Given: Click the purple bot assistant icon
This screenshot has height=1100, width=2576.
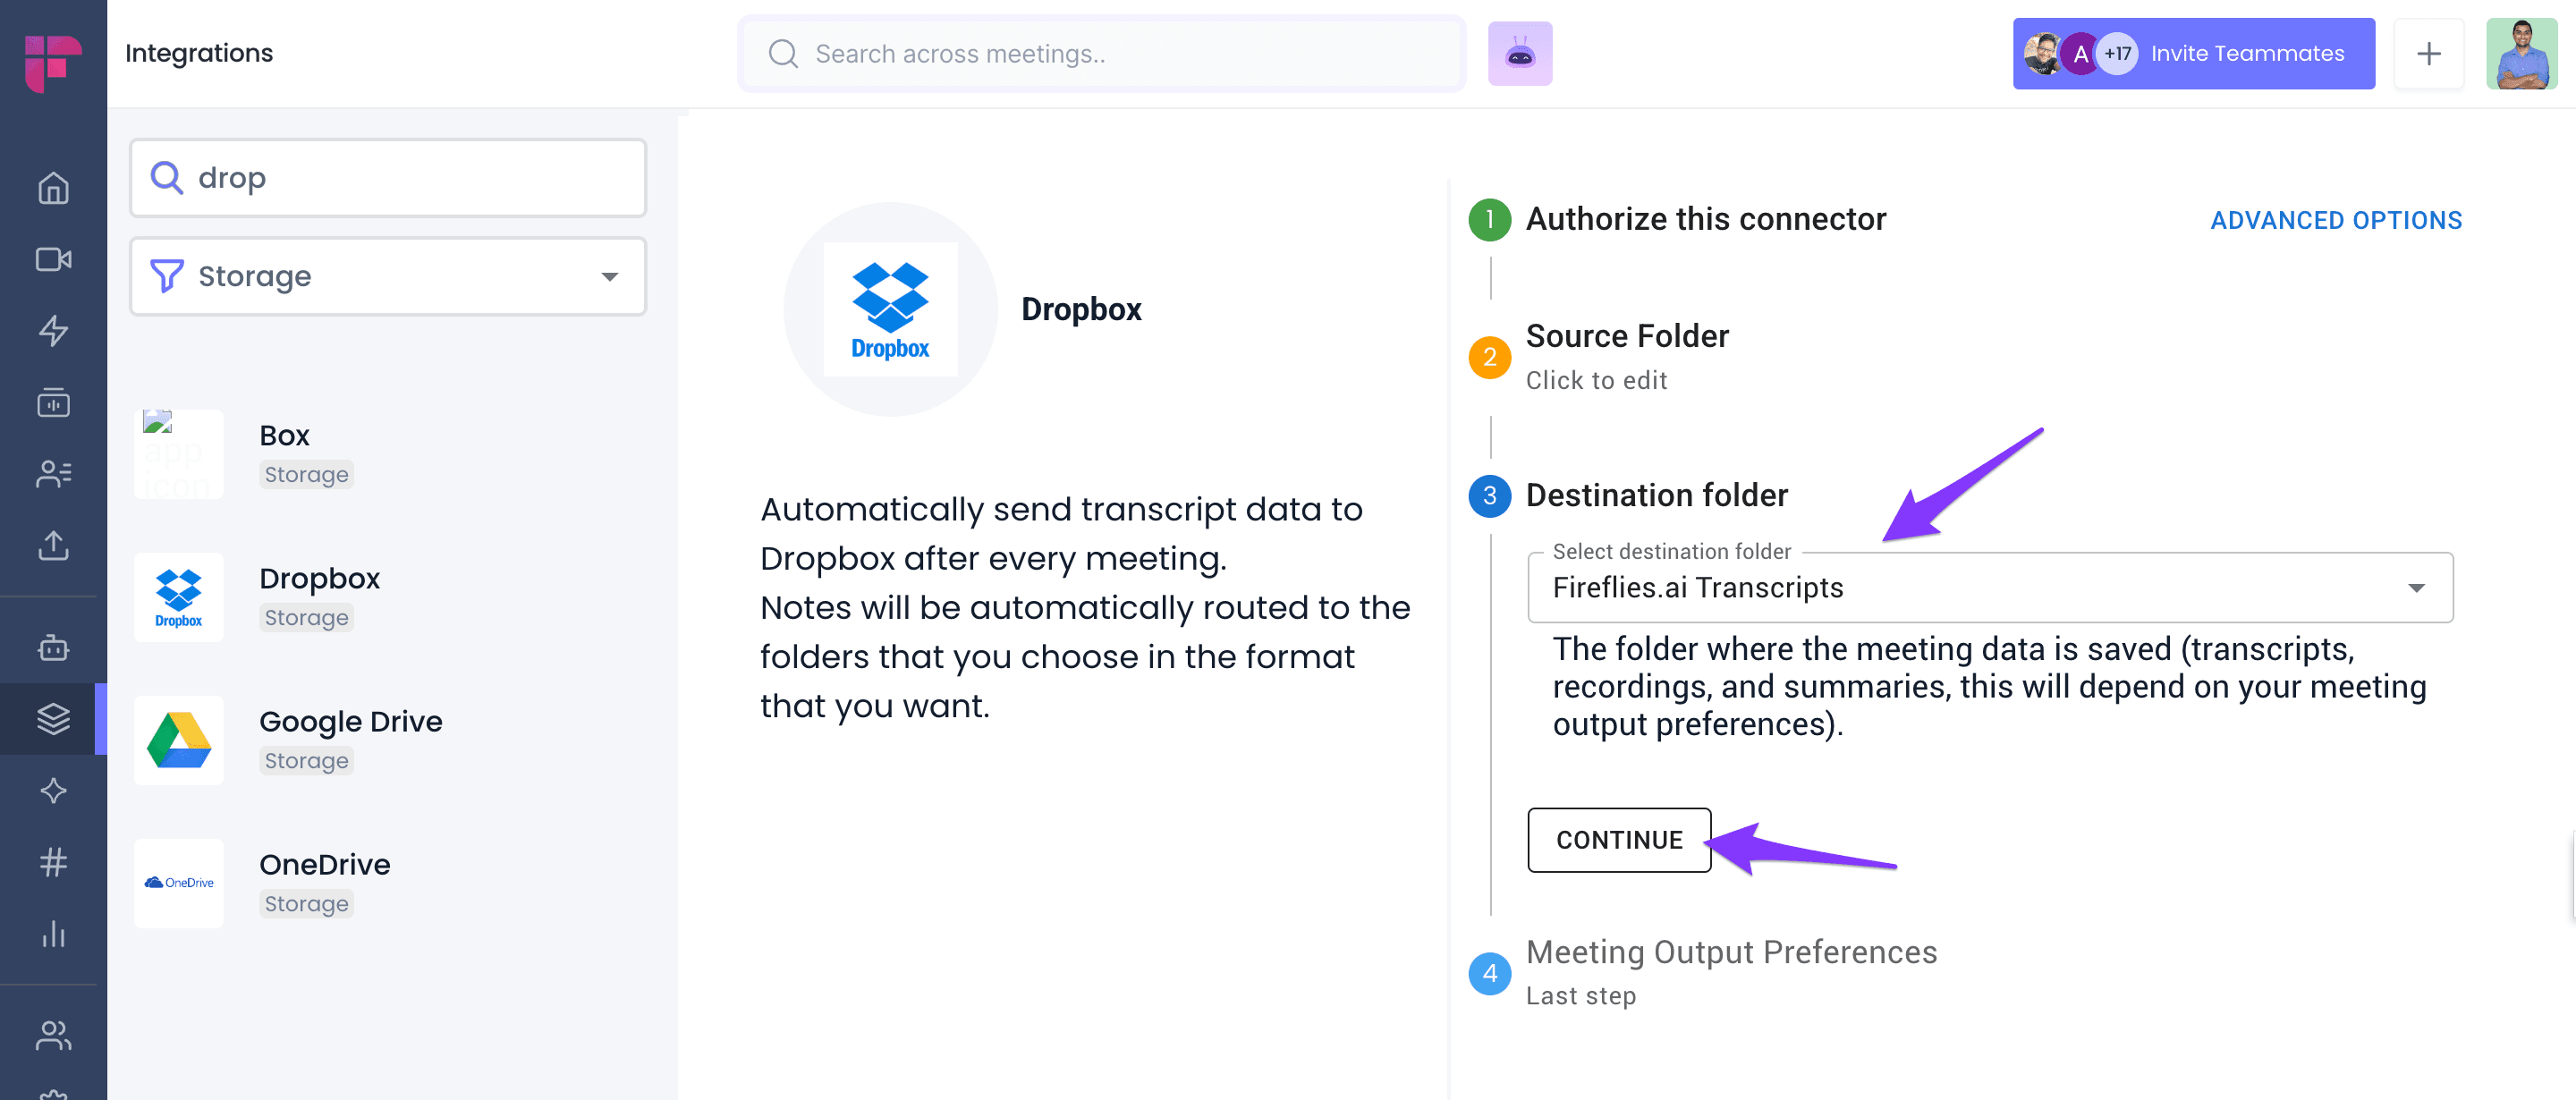Looking at the screenshot, I should click(1519, 54).
